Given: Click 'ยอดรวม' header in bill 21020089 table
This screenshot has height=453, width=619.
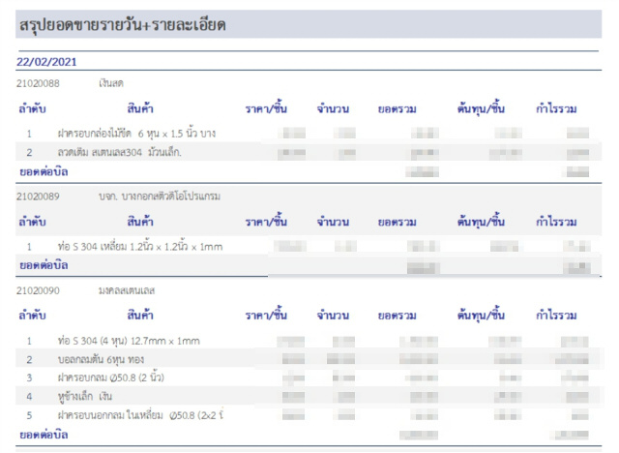Looking at the screenshot, I should coord(398,223).
